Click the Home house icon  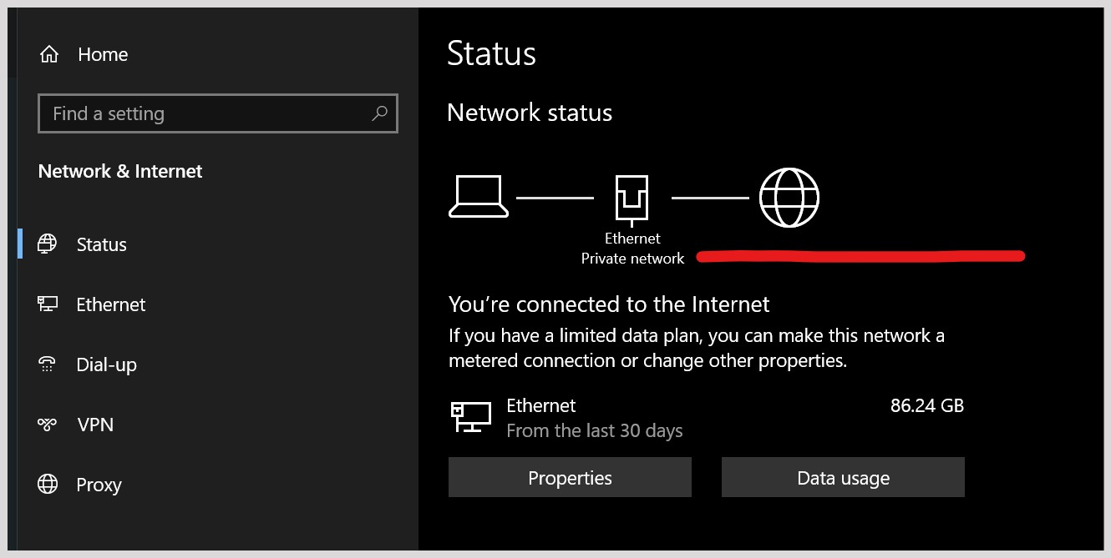tap(49, 55)
